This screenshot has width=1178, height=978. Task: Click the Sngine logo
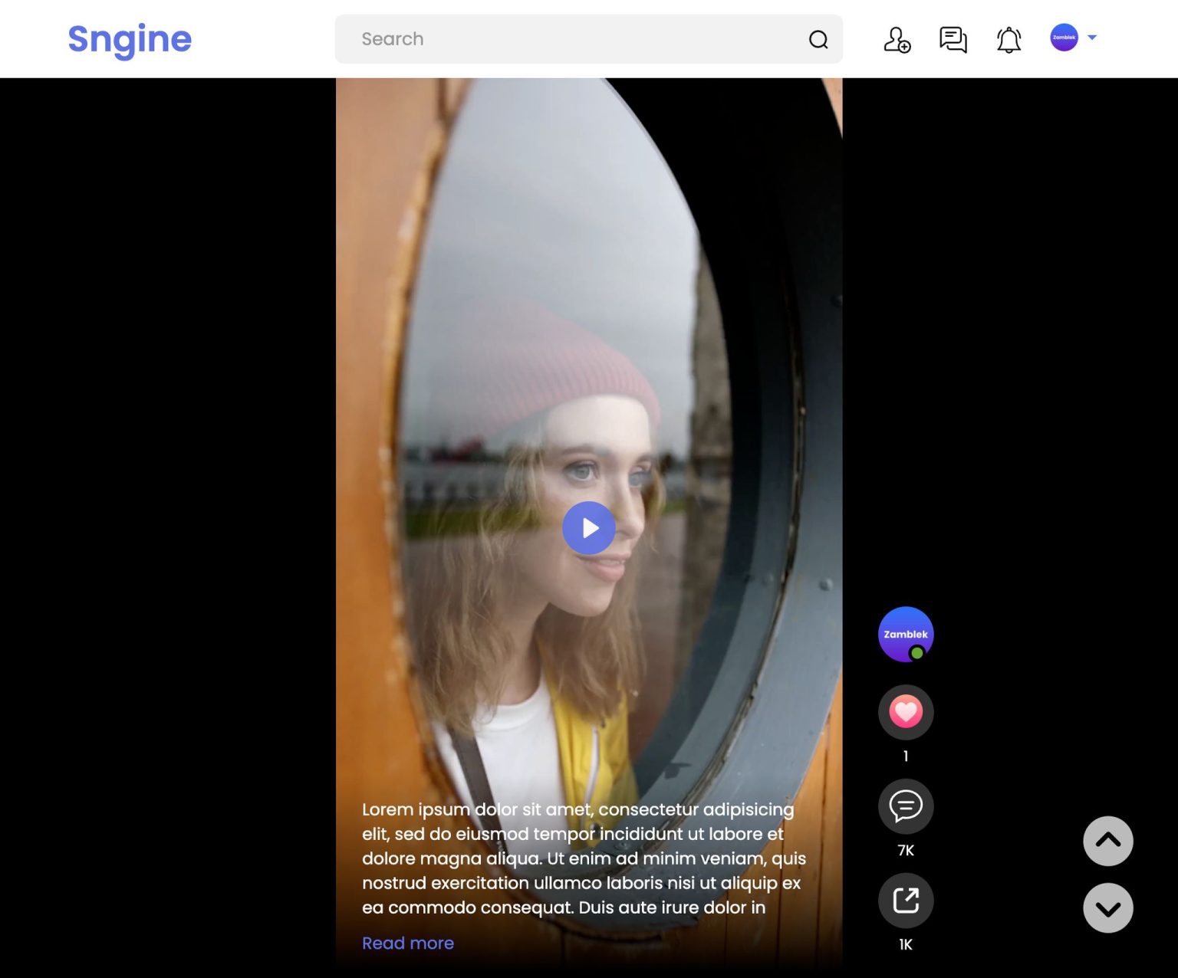coord(130,39)
